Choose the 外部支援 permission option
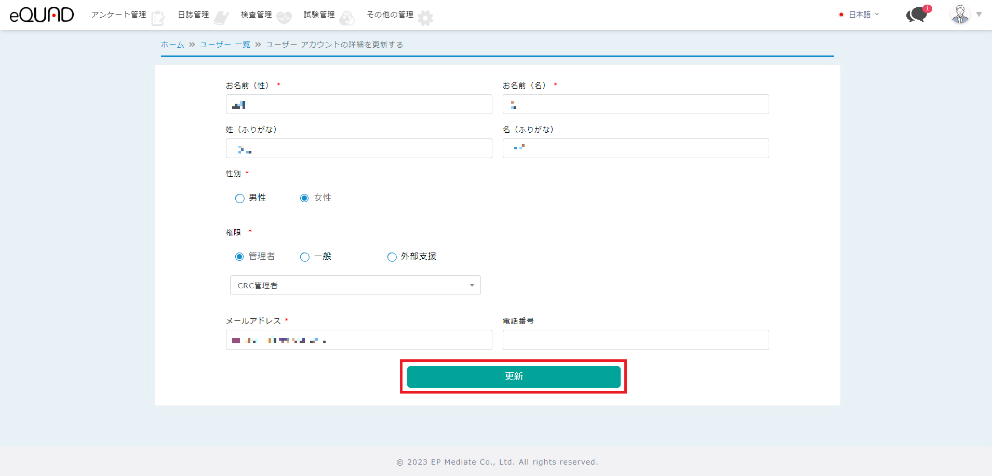Image resolution: width=992 pixels, height=476 pixels. coord(392,257)
